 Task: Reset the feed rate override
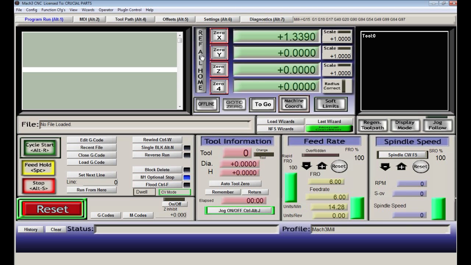(x=339, y=166)
